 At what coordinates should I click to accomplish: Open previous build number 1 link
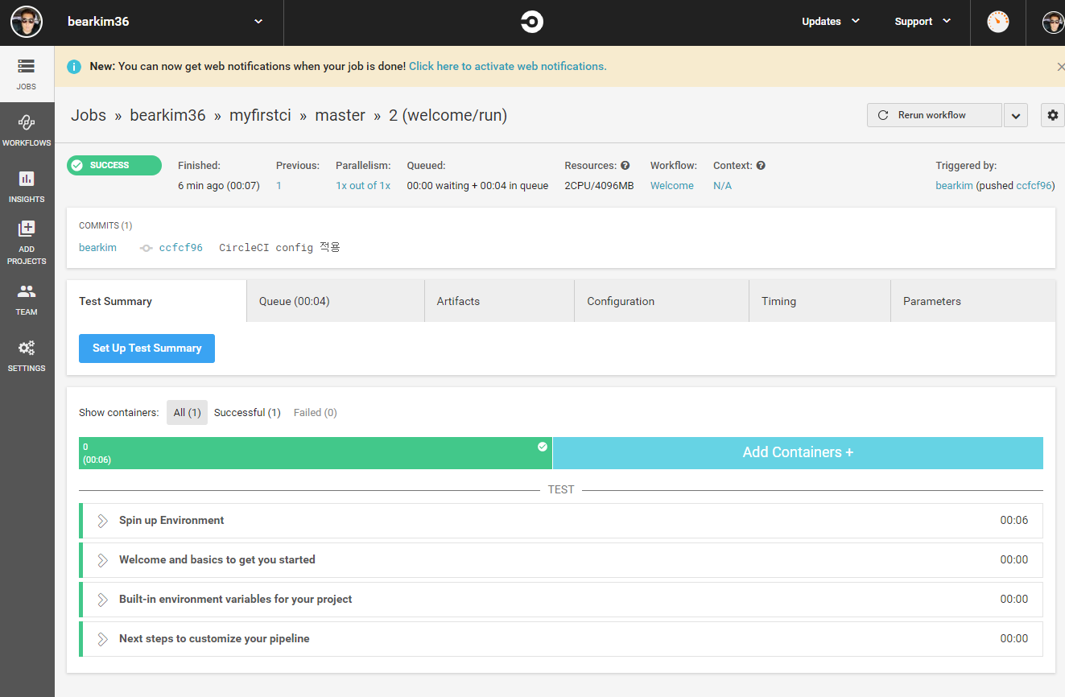(x=279, y=185)
